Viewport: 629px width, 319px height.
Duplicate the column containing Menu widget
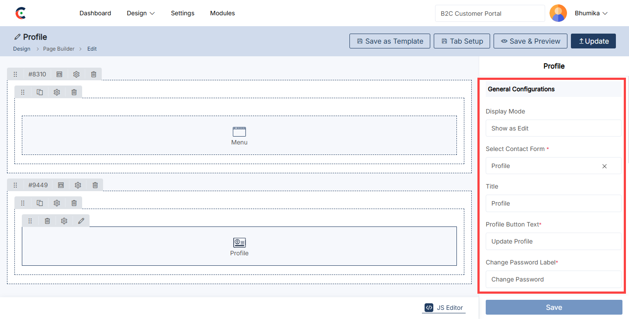coord(40,92)
